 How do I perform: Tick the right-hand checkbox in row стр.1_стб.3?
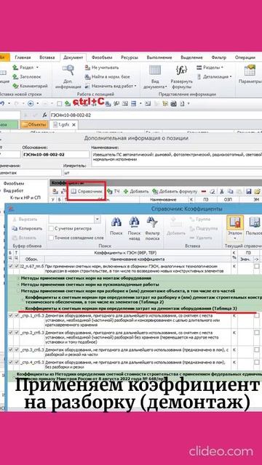click(257, 316)
